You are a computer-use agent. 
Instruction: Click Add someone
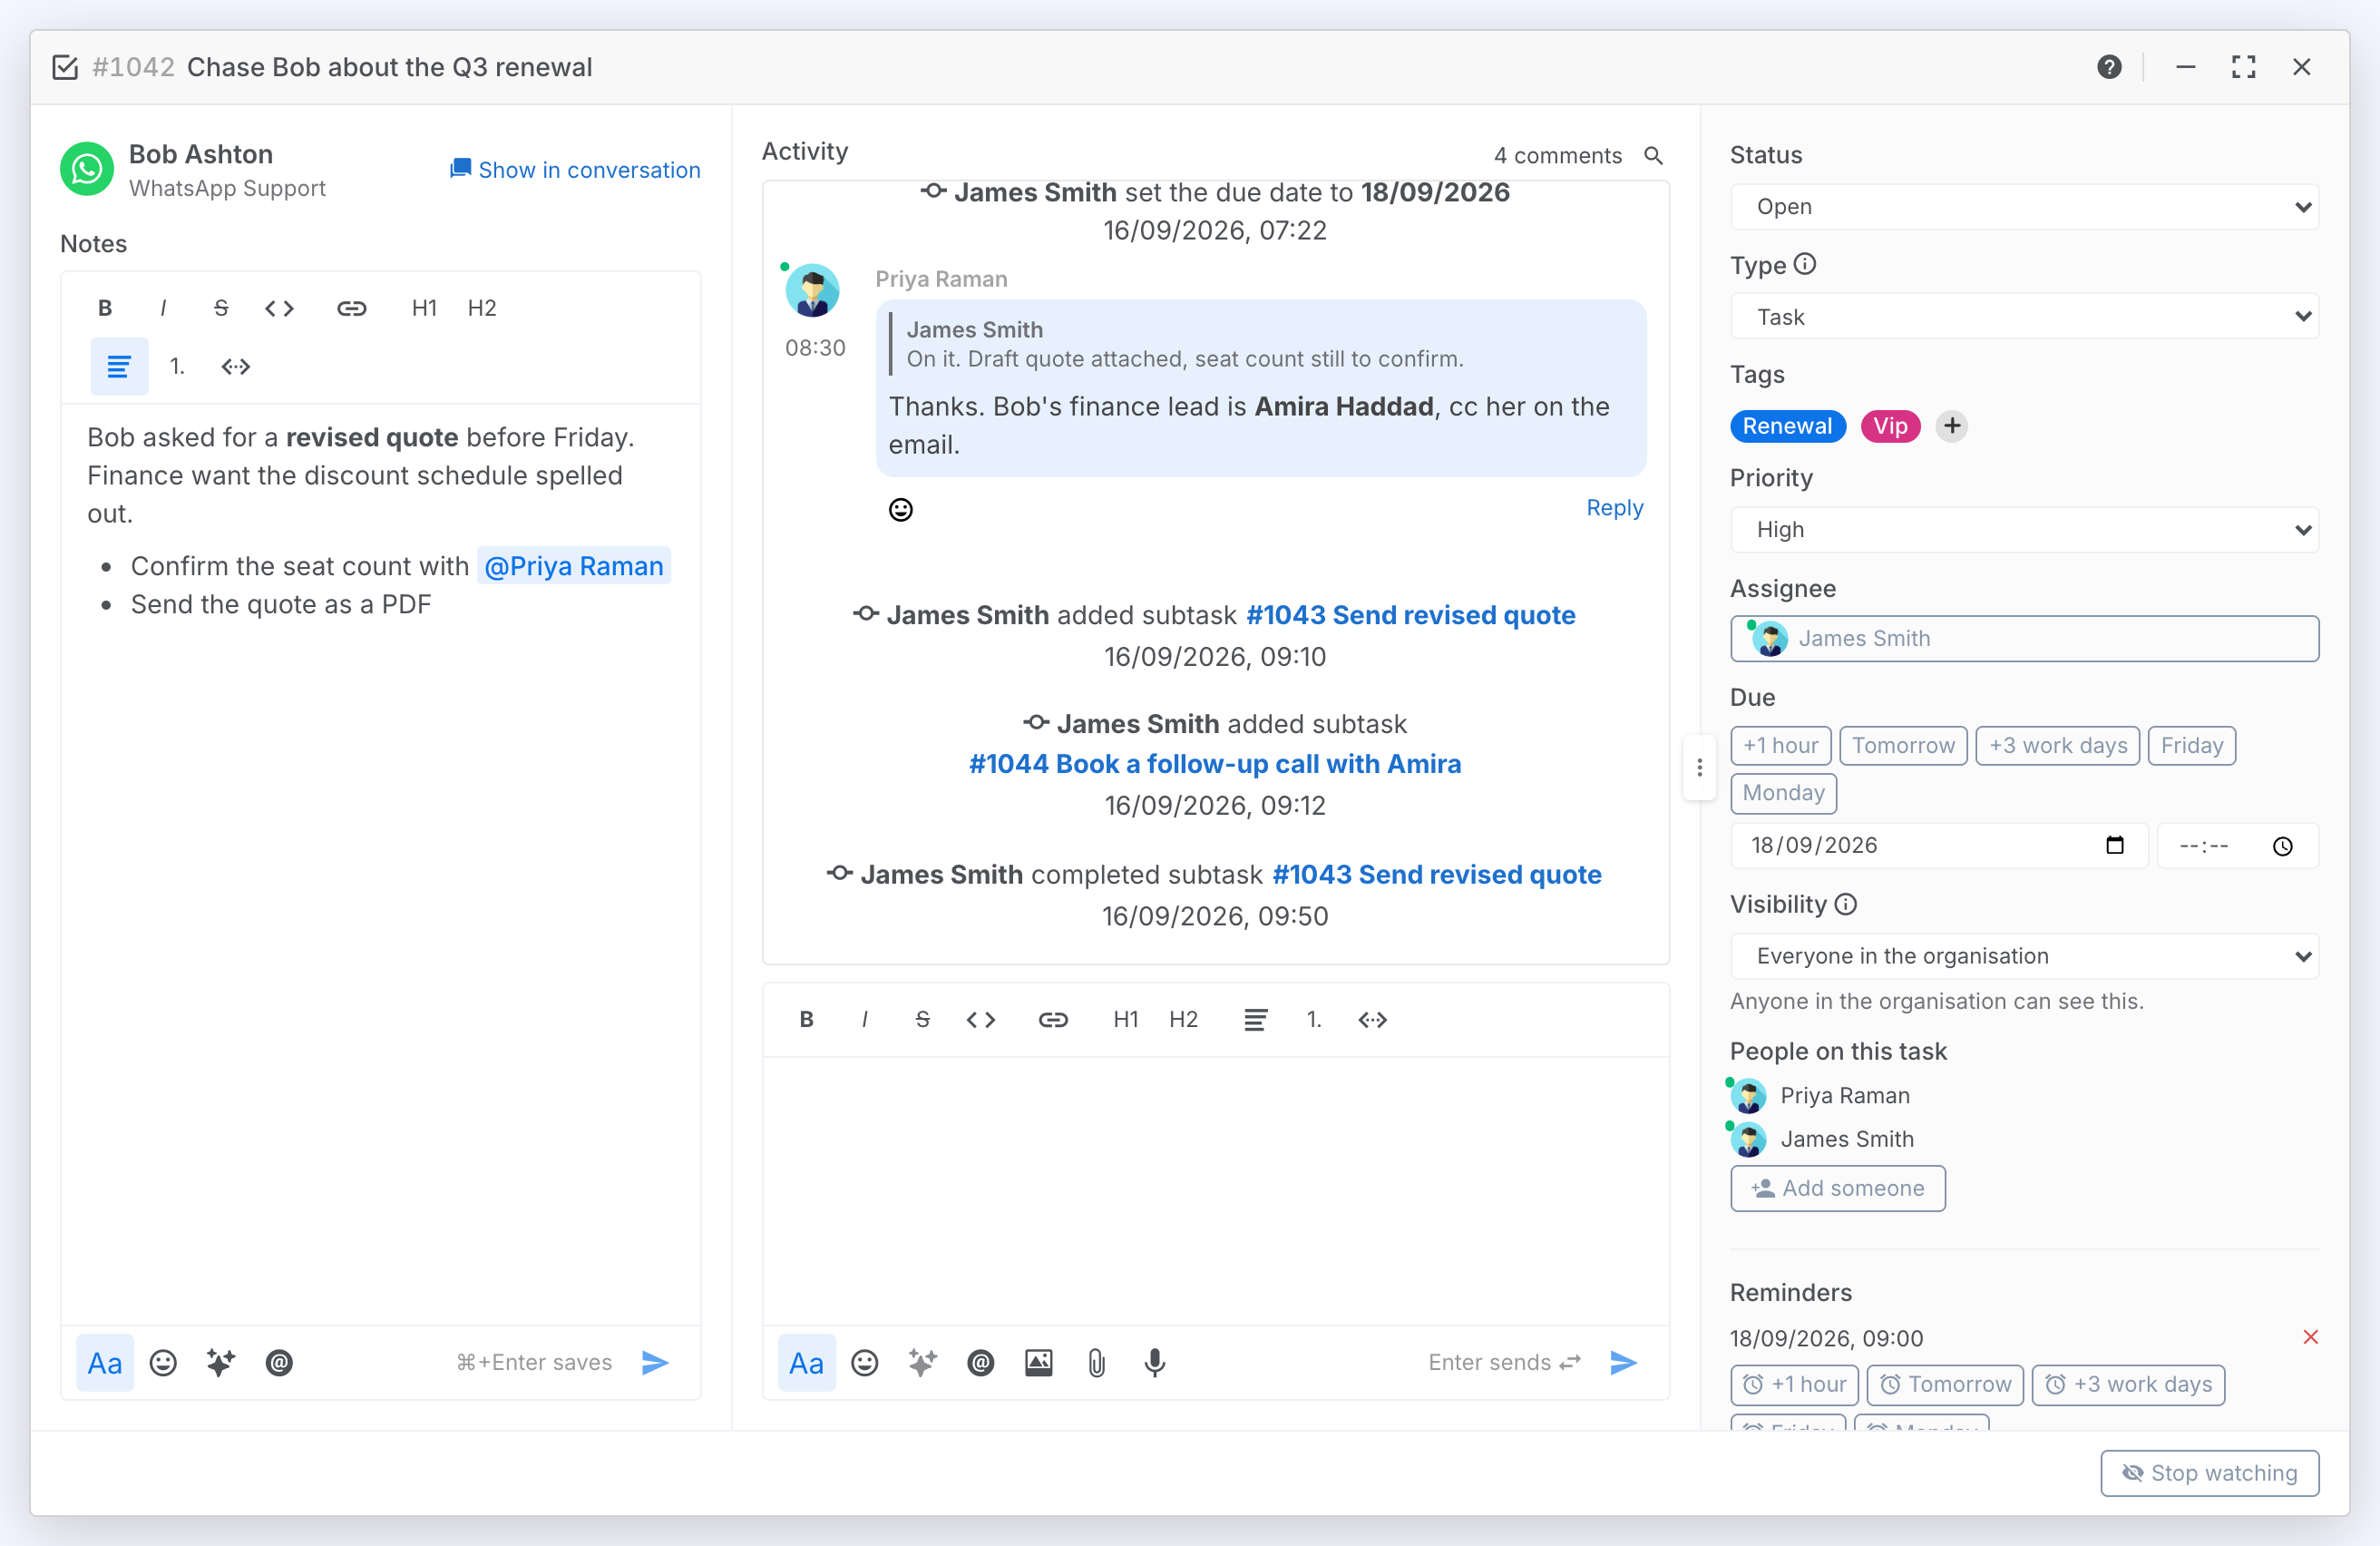(x=1837, y=1188)
